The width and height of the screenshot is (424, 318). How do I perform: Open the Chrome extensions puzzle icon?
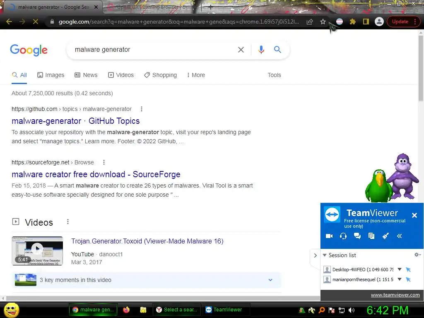pos(353,22)
